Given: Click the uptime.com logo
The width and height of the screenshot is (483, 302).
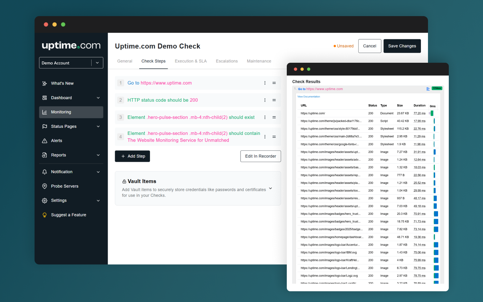Looking at the screenshot, I should (x=71, y=46).
